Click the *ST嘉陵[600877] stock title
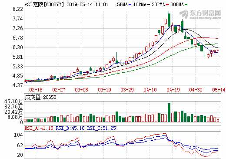Viewport: 226px width, 159px height. [x=44, y=4]
